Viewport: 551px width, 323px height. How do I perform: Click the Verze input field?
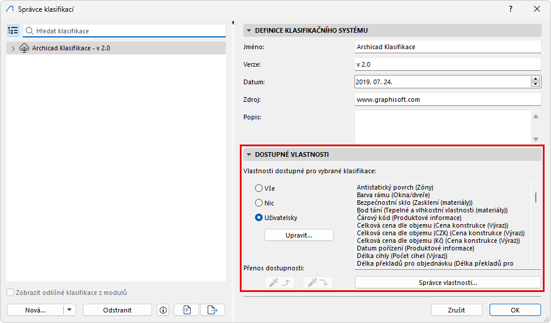447,64
